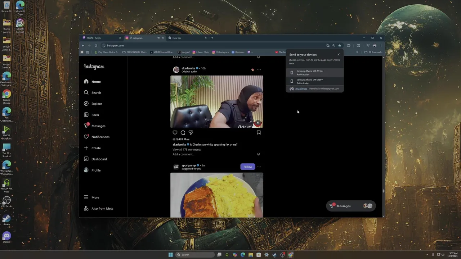This screenshot has height=259, width=461.
Task: Click akademiks profile avatar
Action: tap(176, 70)
